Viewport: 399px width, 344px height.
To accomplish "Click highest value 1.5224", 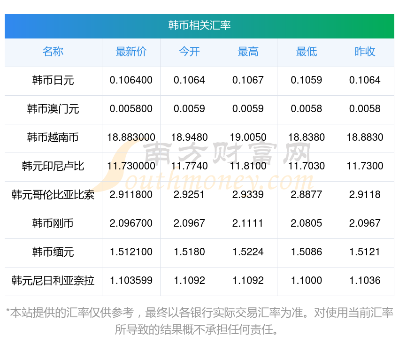I will tap(248, 252).
